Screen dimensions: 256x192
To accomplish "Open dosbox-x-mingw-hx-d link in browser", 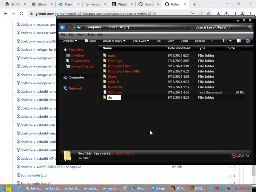I will pyautogui.click(x=38, y=49).
